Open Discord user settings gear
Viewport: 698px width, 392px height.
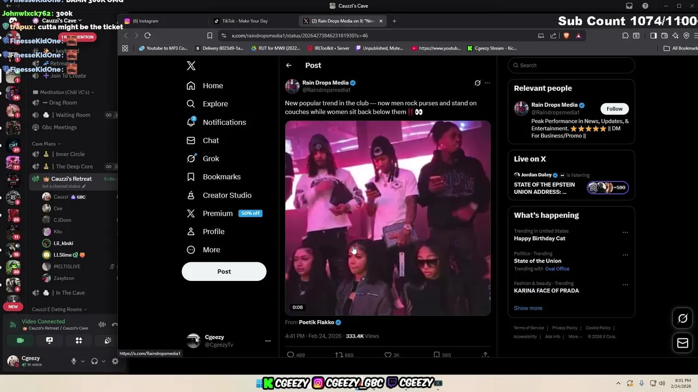[115, 361]
